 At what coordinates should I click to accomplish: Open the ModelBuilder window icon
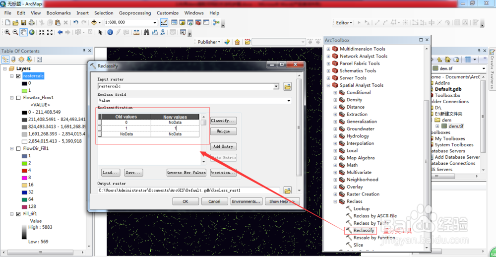pyautogui.click(x=216, y=22)
